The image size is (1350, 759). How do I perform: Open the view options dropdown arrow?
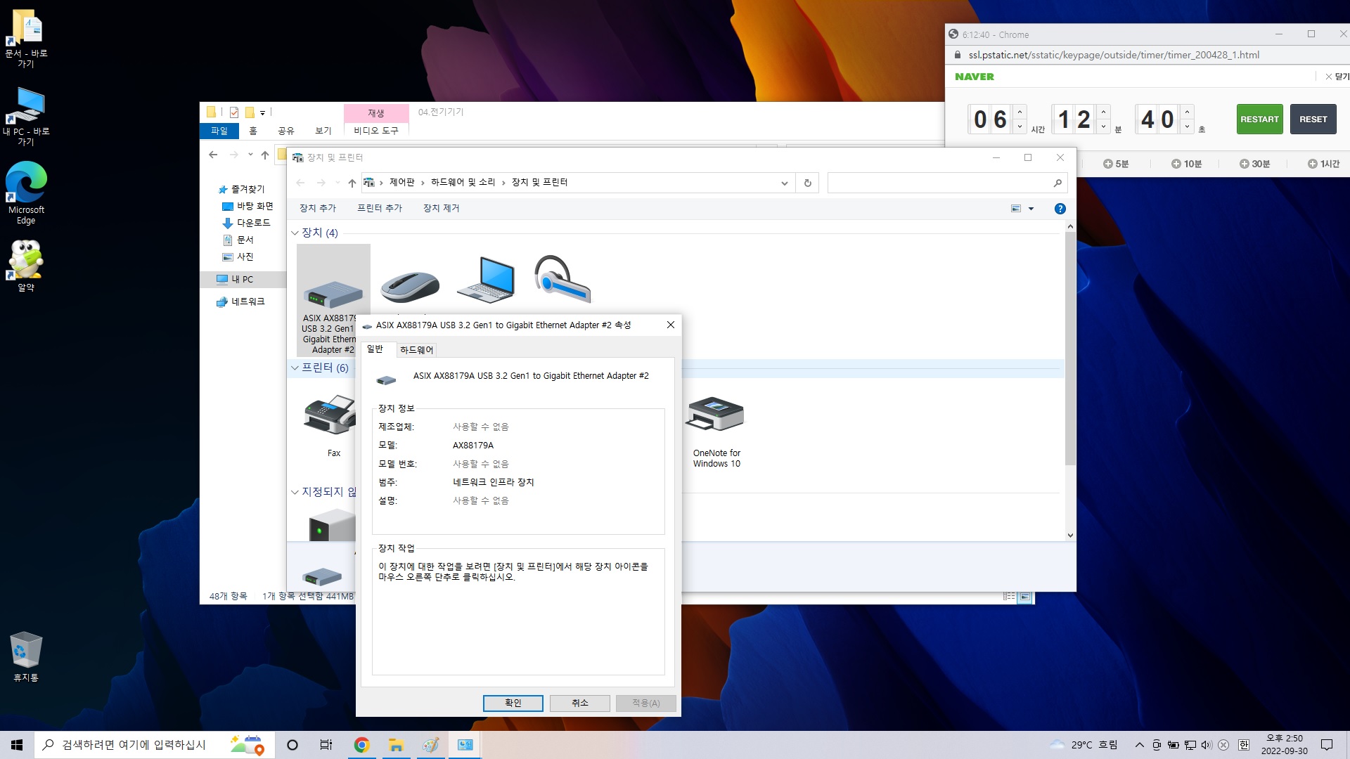coord(1031,209)
